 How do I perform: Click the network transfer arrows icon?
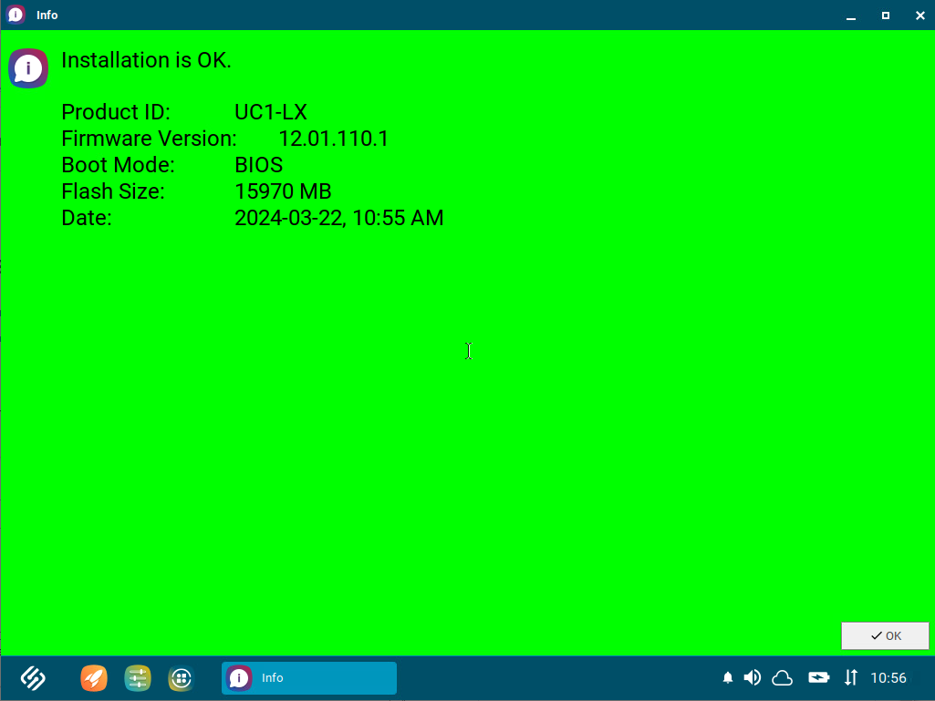coord(850,677)
